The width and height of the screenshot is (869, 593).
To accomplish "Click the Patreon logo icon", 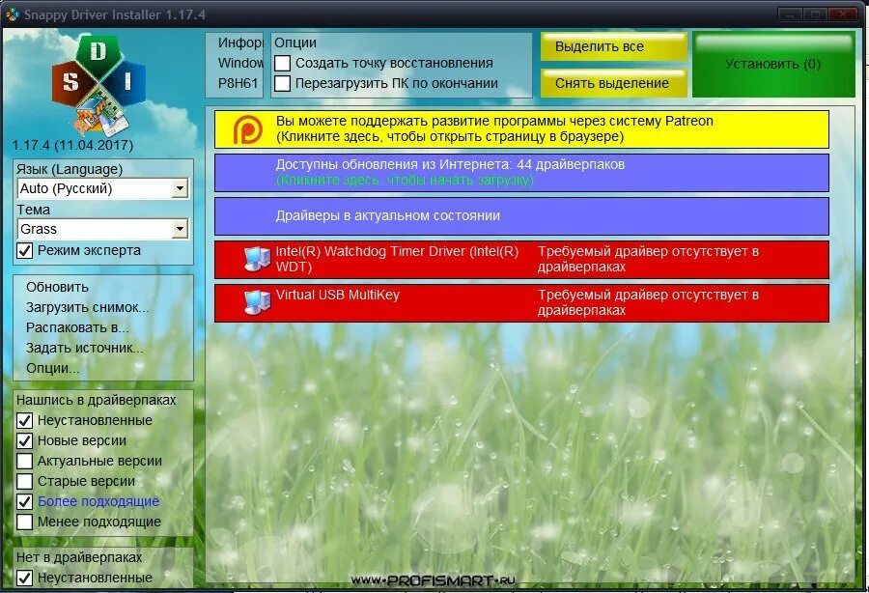I will pos(247,129).
